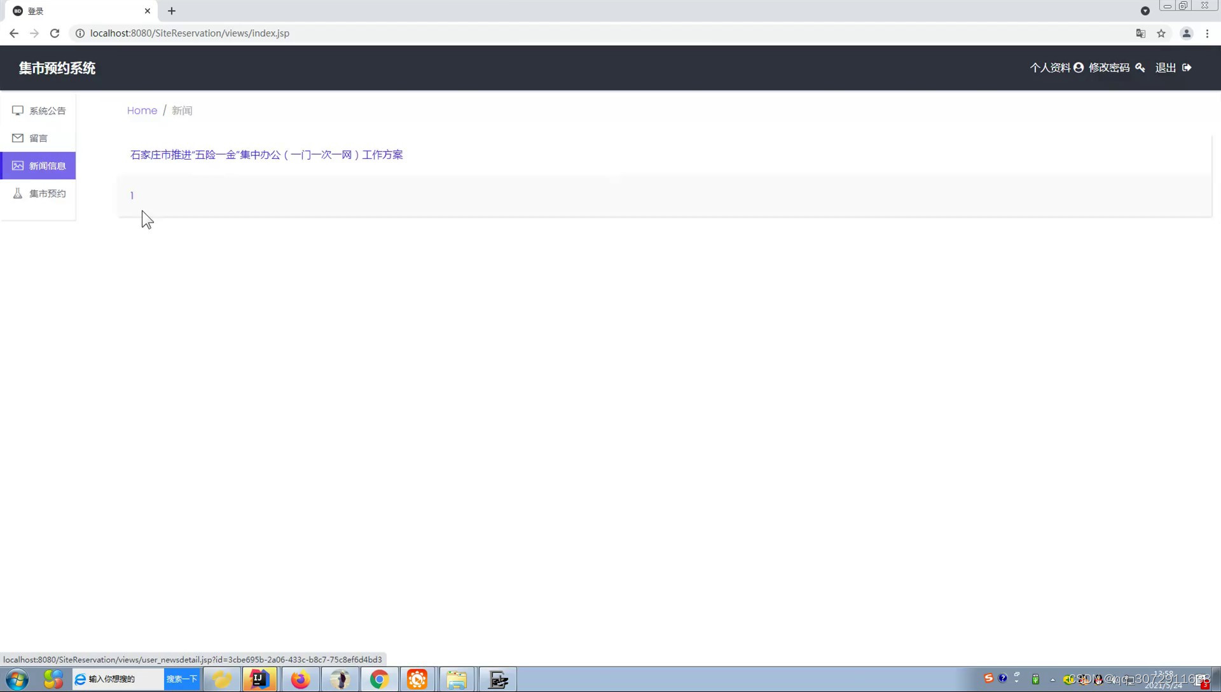Open the figure icon app in taskbar
Viewport: 1221px width, 692px height.
point(340,679)
